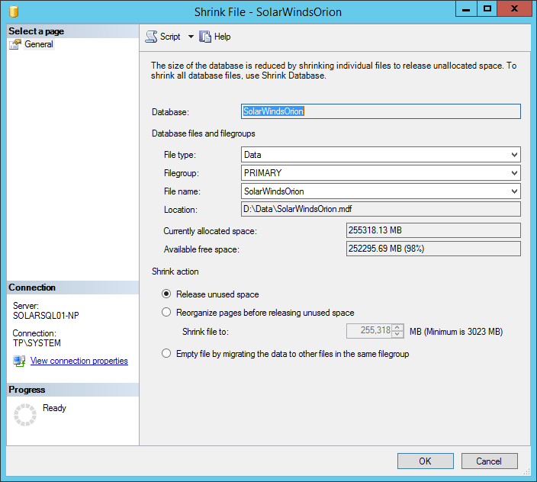Click the General page icon

[15, 44]
